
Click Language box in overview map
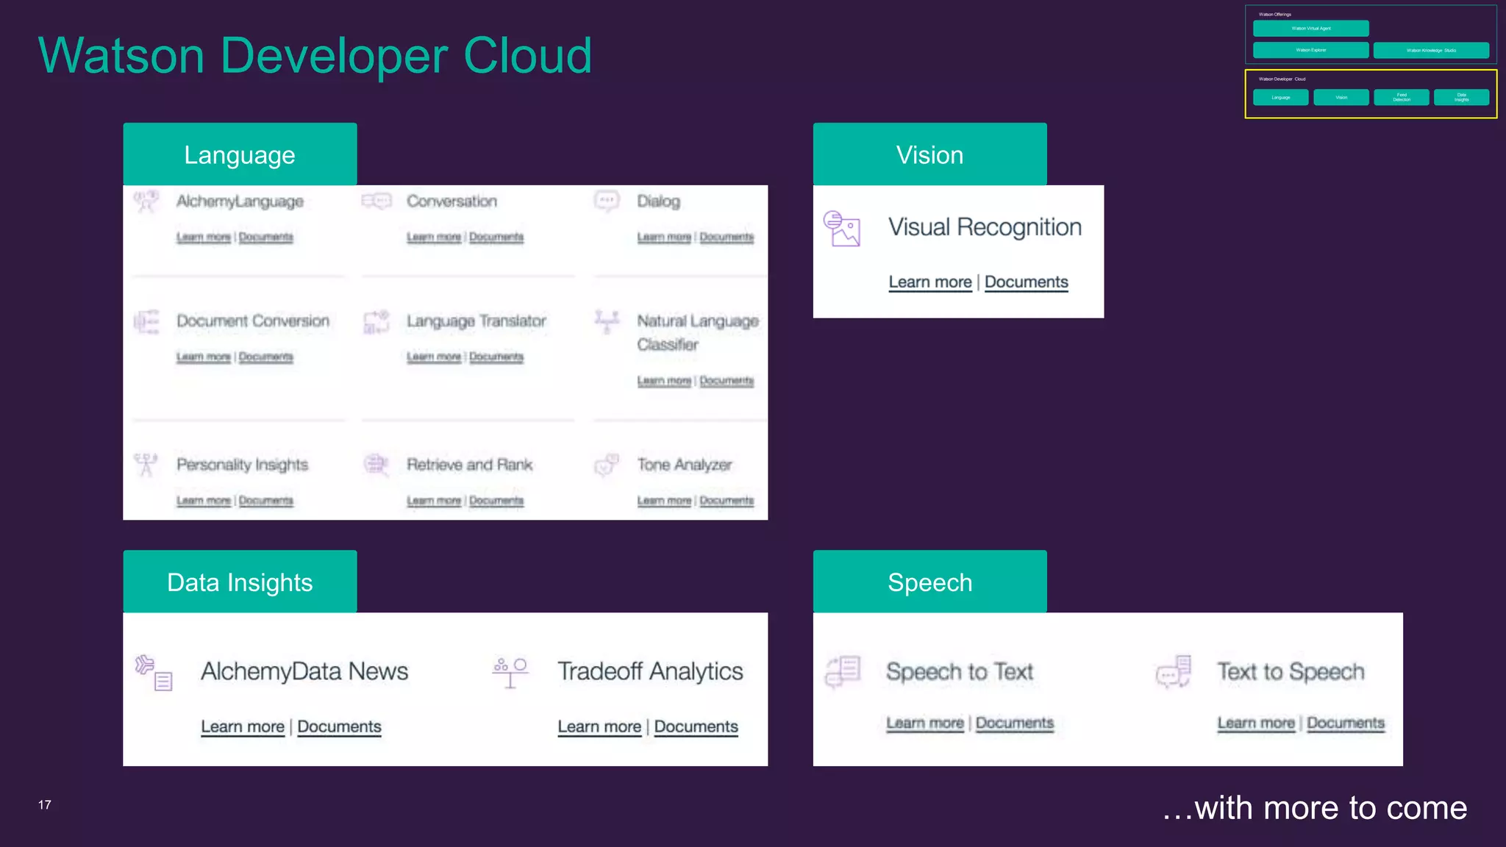point(1280,97)
